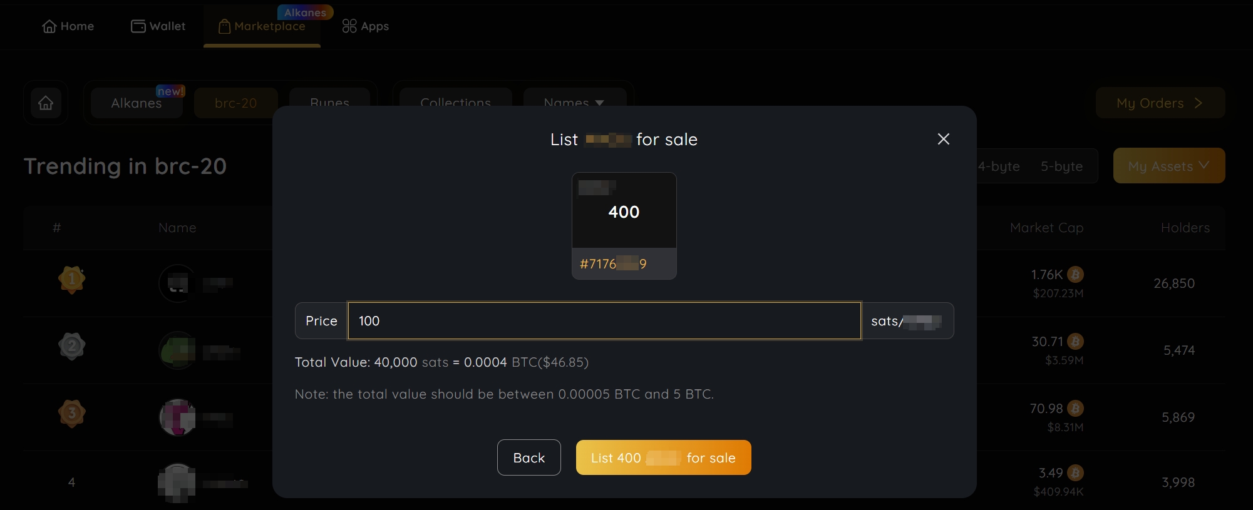Image resolution: width=1253 pixels, height=510 pixels.
Task: Confirm List 400 for sale button
Action: (x=663, y=457)
